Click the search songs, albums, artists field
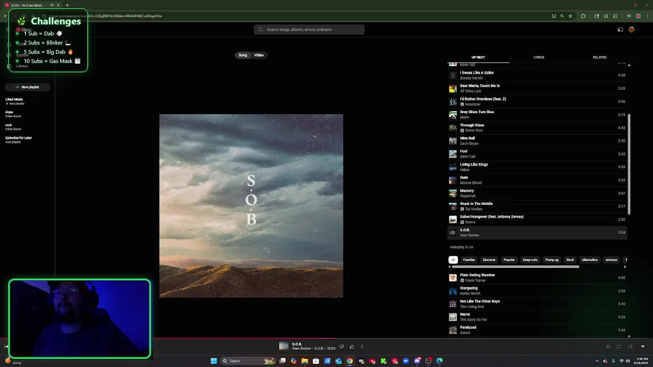Image resolution: width=653 pixels, height=367 pixels. (309, 30)
